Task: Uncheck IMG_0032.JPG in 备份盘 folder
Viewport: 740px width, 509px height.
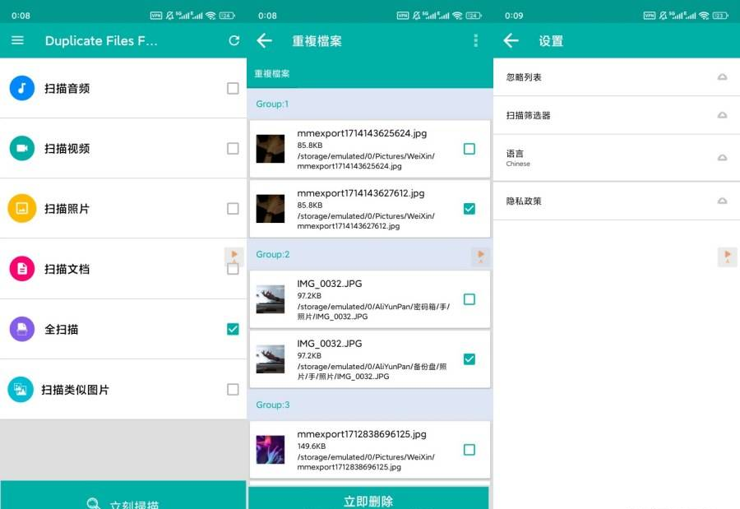Action: point(469,359)
